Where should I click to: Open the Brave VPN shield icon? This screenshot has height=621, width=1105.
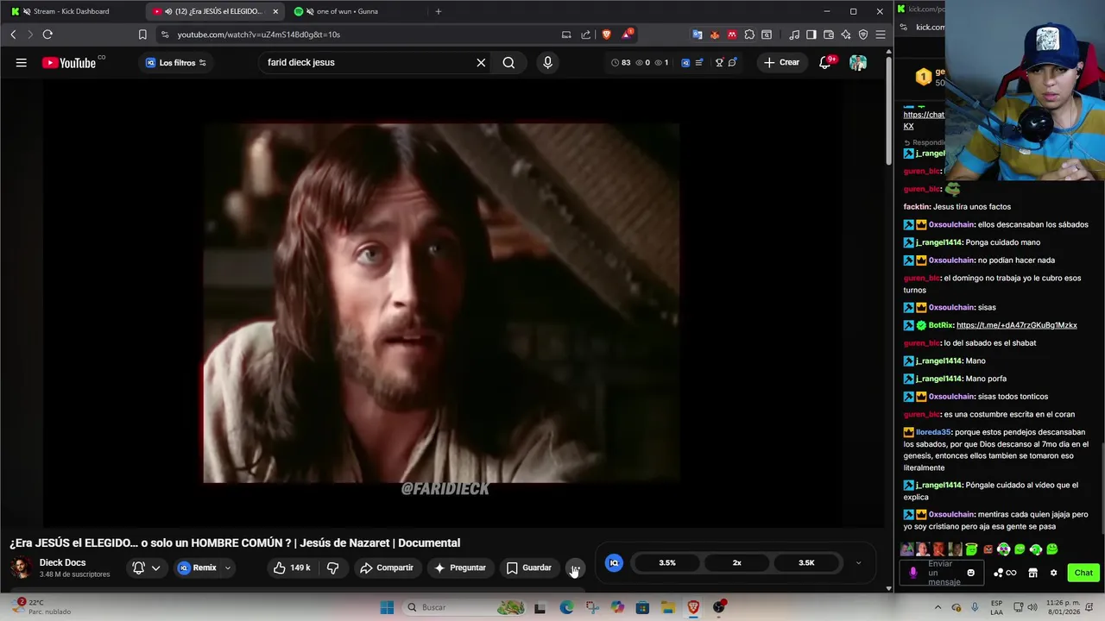[863, 34]
